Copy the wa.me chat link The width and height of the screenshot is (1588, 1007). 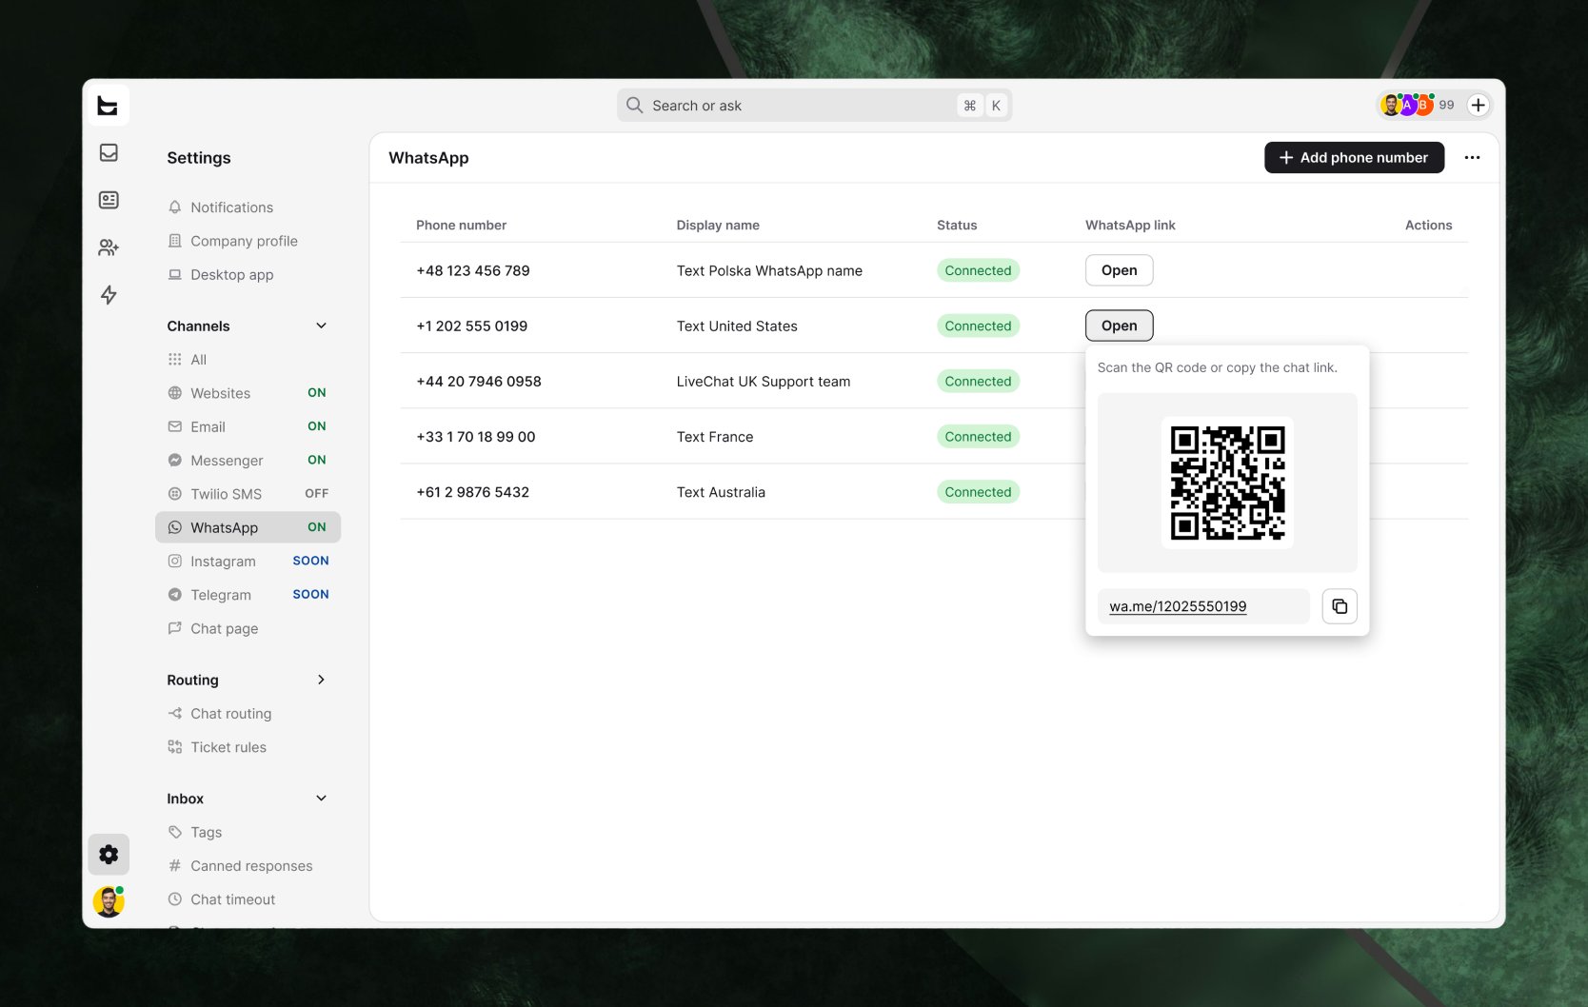[x=1340, y=606]
